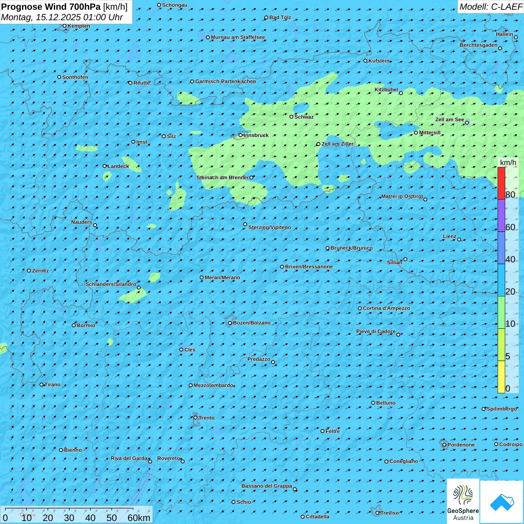Click the Zell am See marker
This screenshot has height=524, width=524.
[467, 123]
